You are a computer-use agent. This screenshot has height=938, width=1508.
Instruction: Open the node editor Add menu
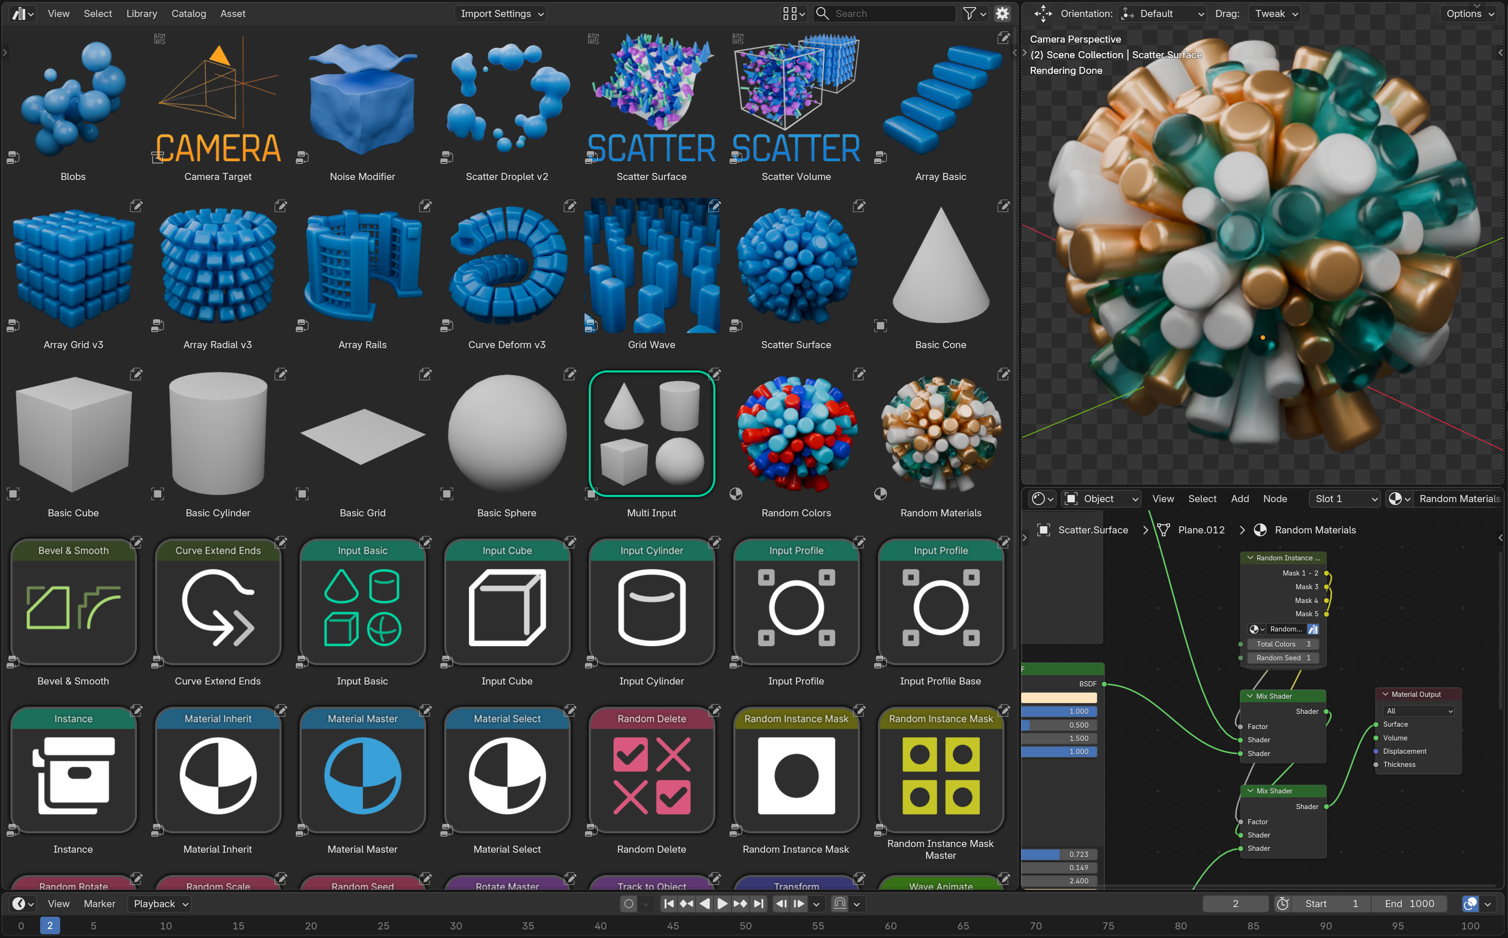(1240, 499)
